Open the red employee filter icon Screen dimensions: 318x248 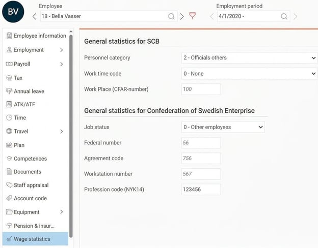click(192, 15)
